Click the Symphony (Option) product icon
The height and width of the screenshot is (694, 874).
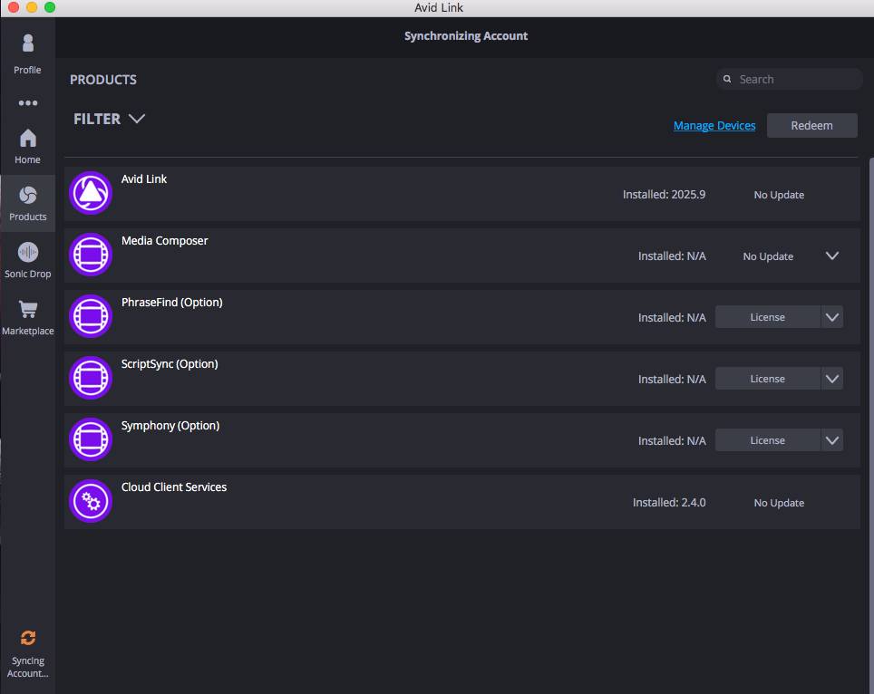click(x=91, y=439)
